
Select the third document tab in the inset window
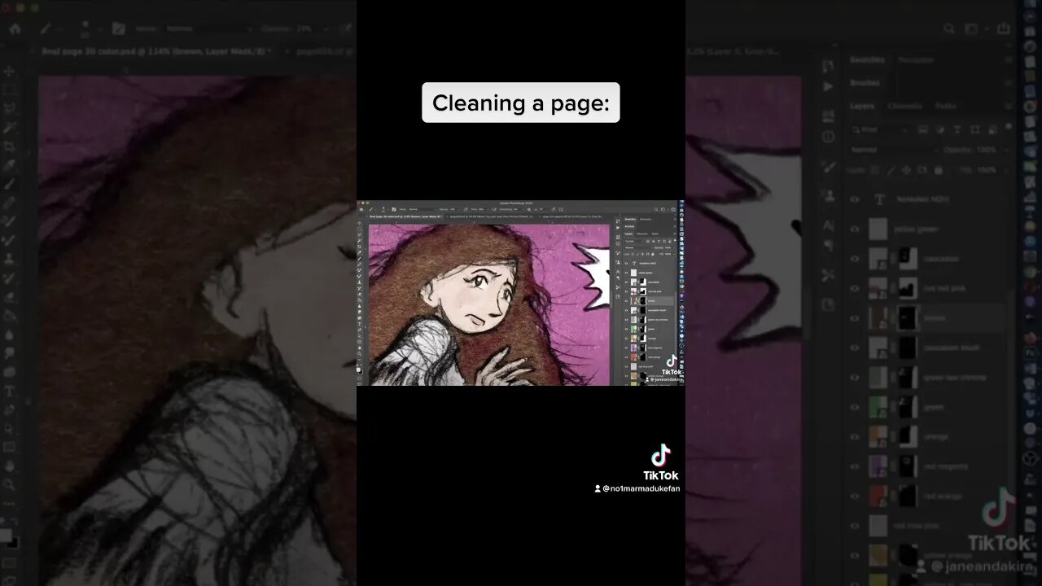[x=571, y=216]
